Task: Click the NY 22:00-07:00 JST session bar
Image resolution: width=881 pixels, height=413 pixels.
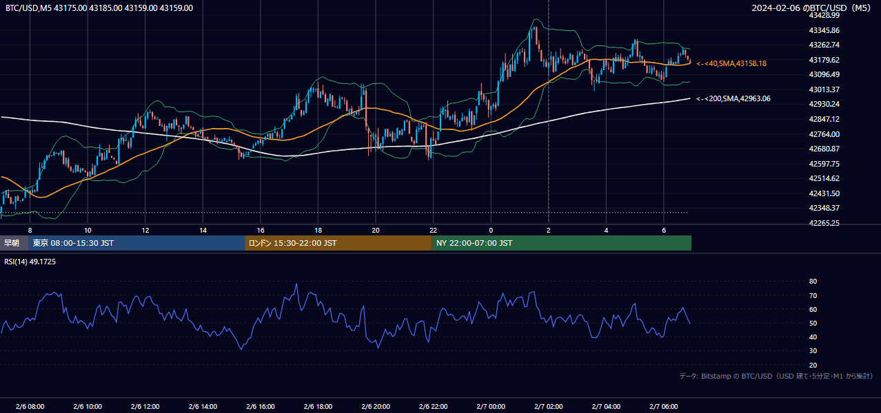Action: [x=561, y=243]
